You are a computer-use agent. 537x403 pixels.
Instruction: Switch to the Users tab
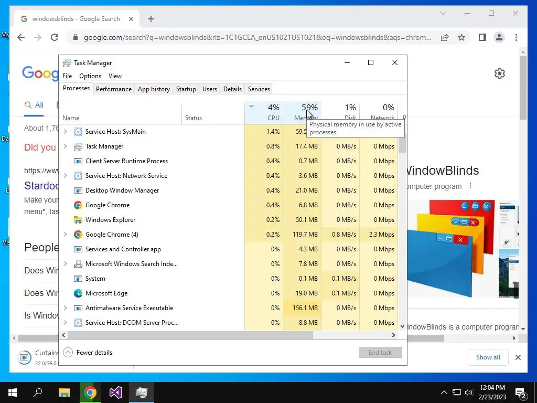(210, 89)
